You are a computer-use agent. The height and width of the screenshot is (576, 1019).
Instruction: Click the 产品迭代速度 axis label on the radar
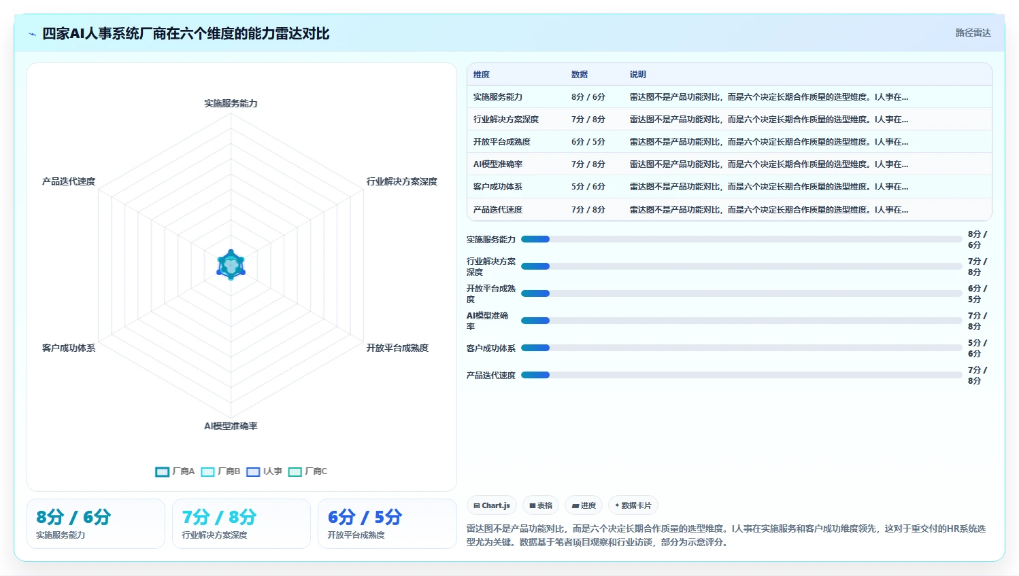[69, 181]
